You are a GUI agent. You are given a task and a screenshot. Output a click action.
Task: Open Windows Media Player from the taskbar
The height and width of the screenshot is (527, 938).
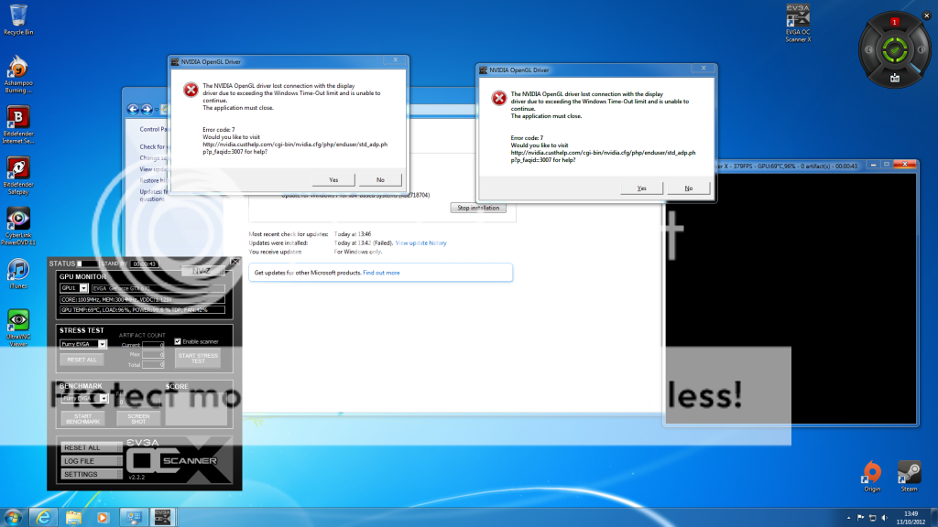tap(103, 518)
